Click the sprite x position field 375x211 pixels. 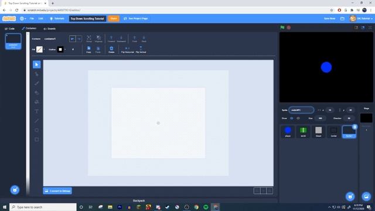coord(330,110)
